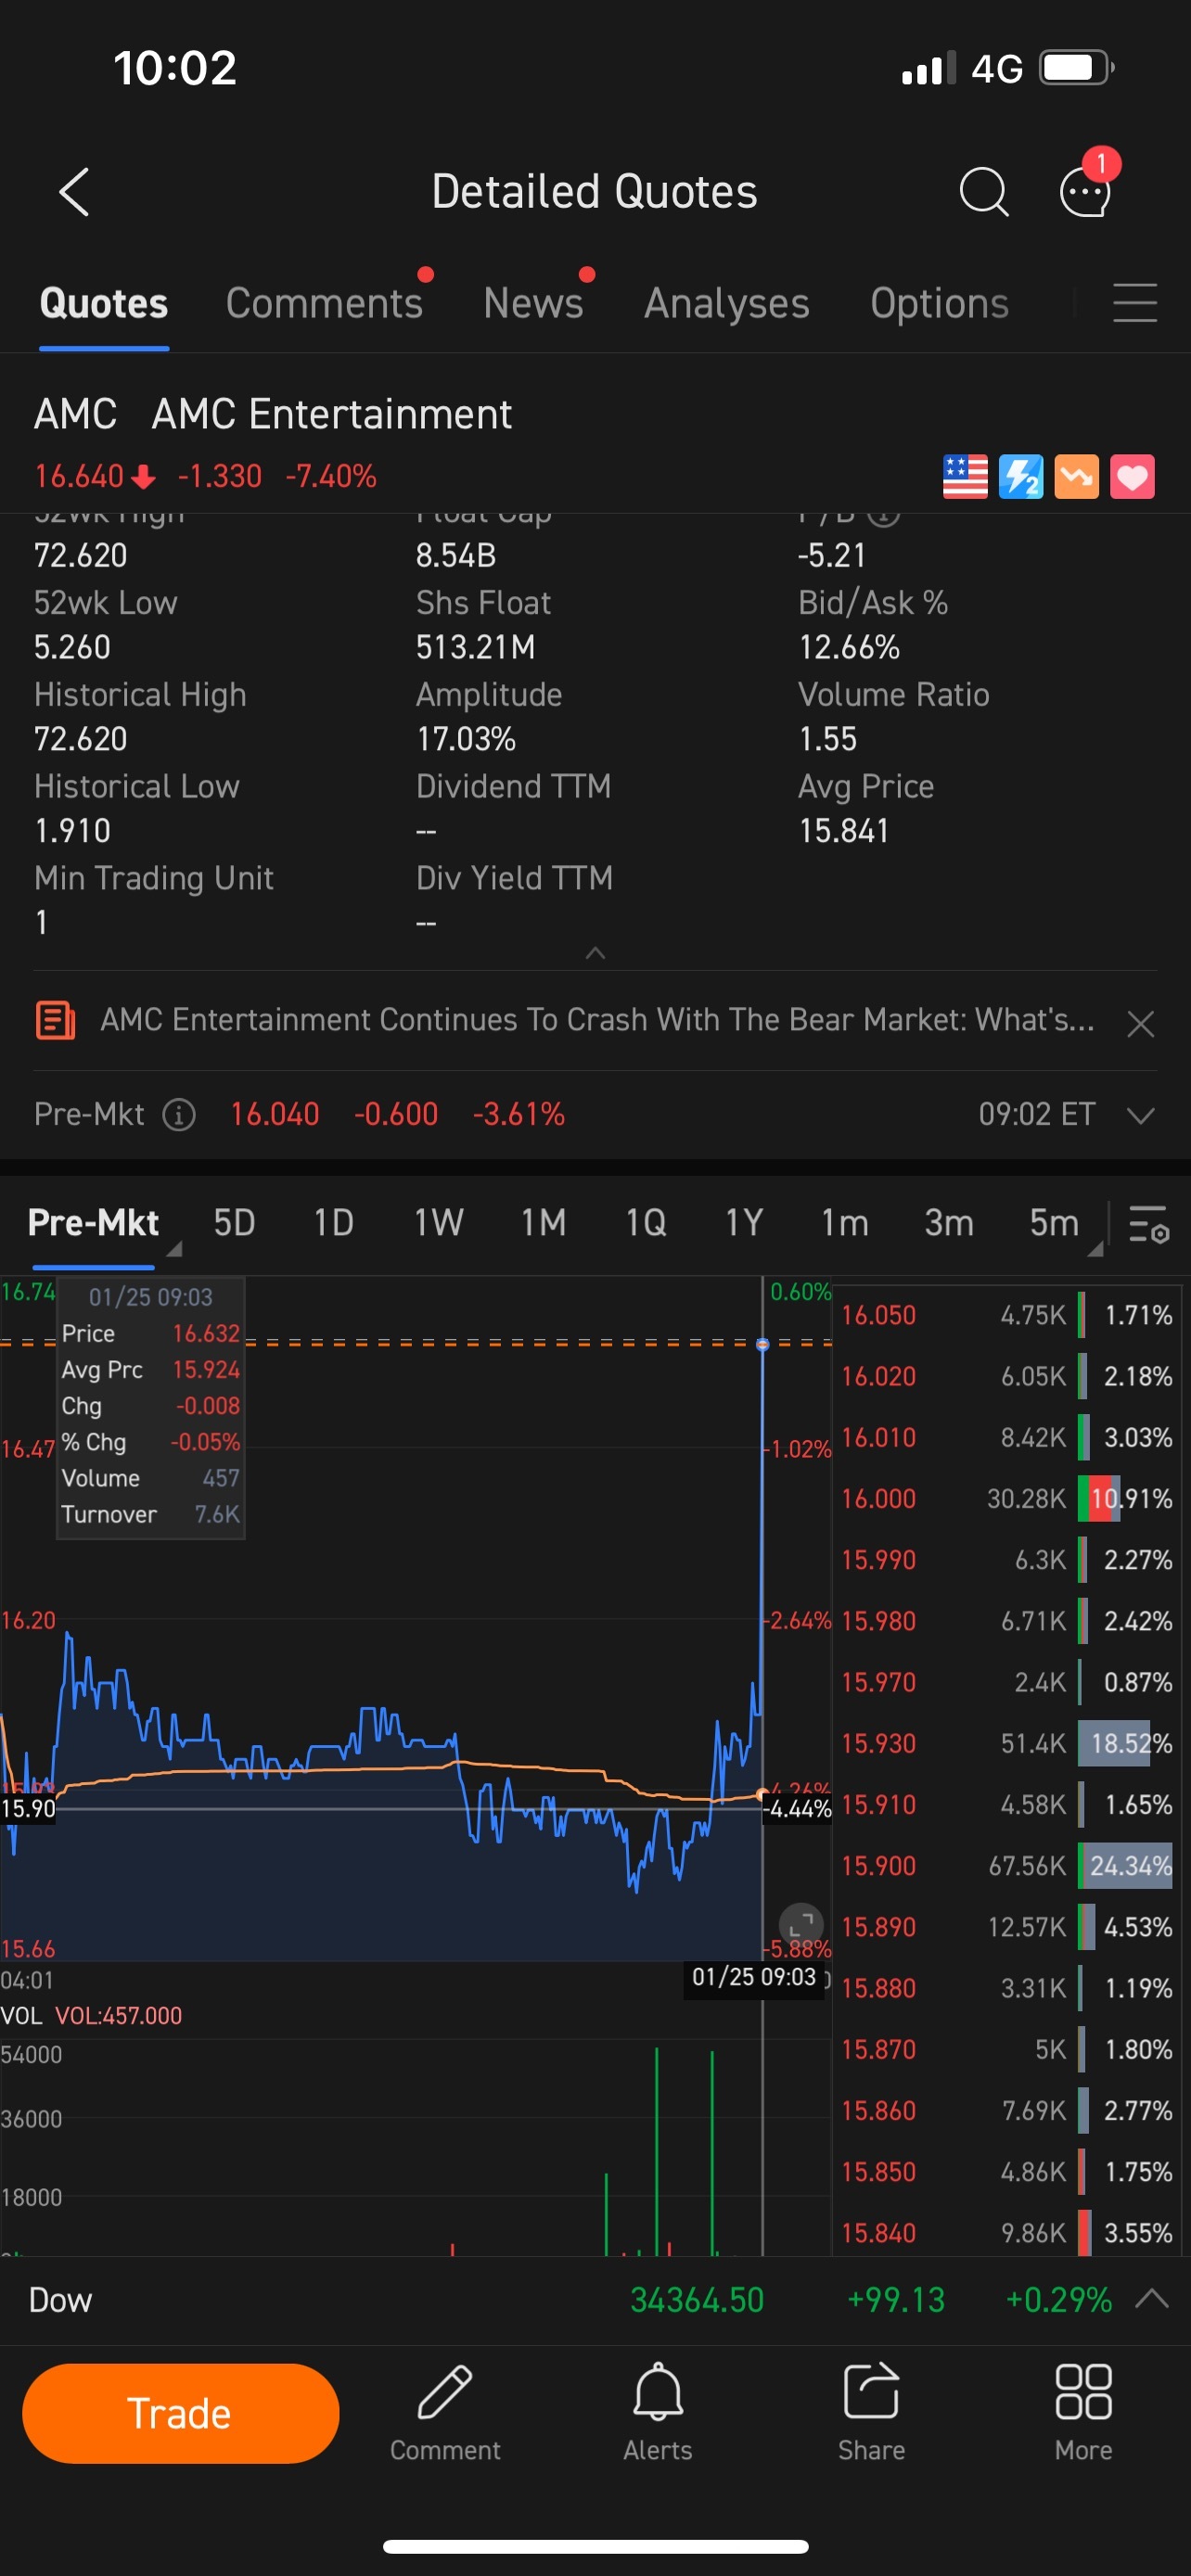
Task: Tap the 15.860 price level row
Action: coord(1006,2110)
